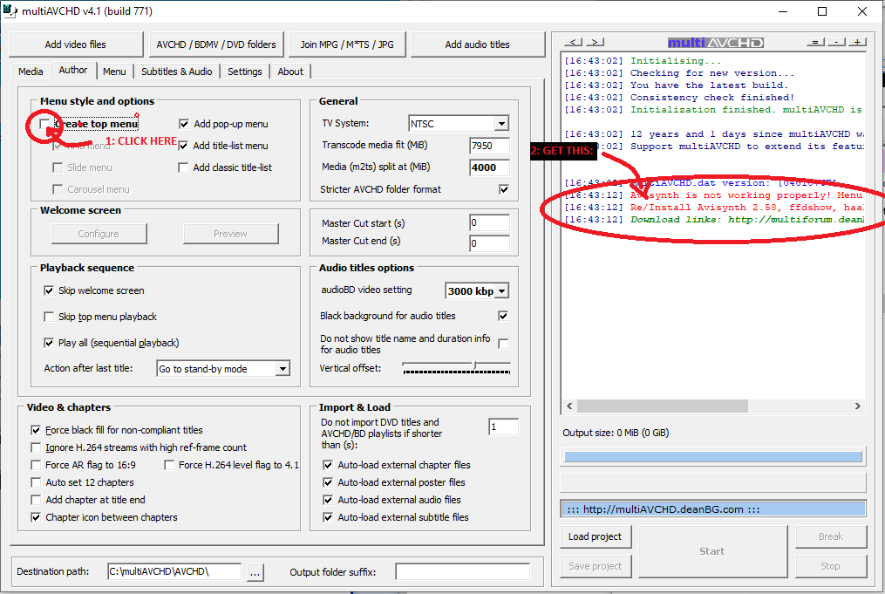
Task: Click the '-' log font decrease button
Action: [x=837, y=42]
